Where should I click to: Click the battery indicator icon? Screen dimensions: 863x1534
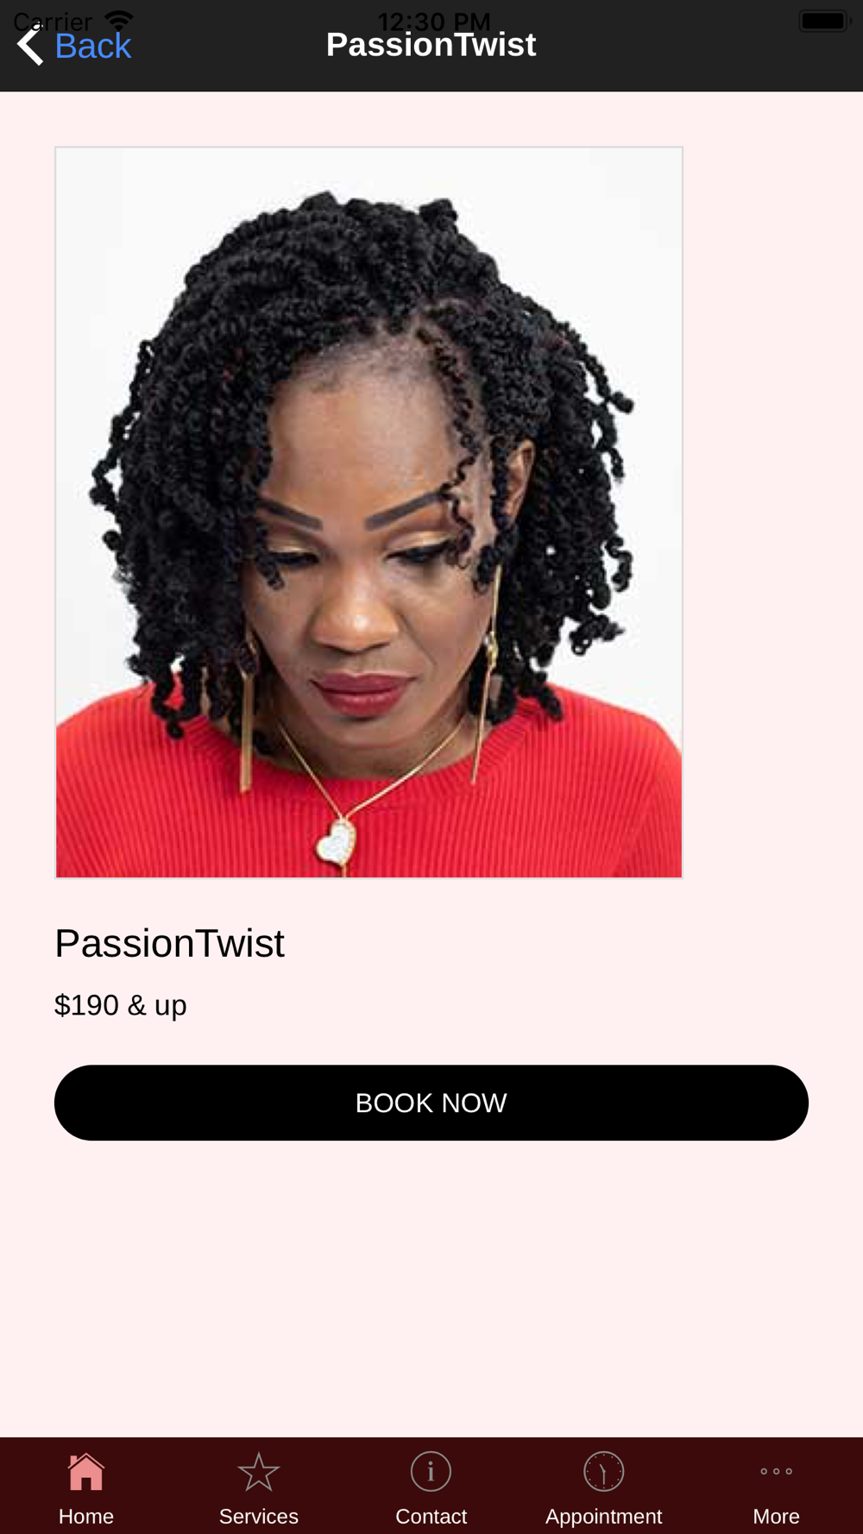pyautogui.click(x=825, y=21)
